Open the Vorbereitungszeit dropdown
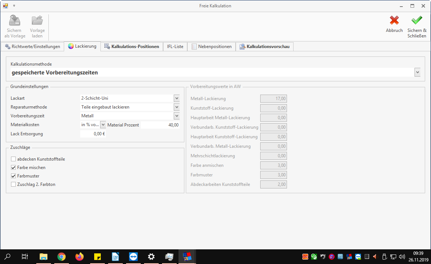The height and width of the screenshot is (264, 431). click(x=177, y=116)
